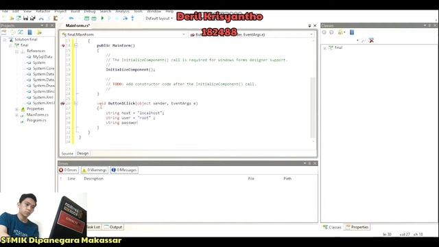The width and height of the screenshot is (439, 247).
Task: Click the blue book icon in Projects panel
Action: pos(29,32)
